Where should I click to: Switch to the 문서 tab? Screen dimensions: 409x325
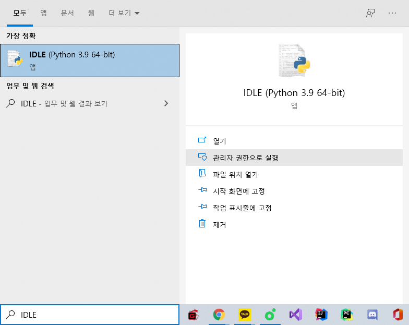[67, 13]
